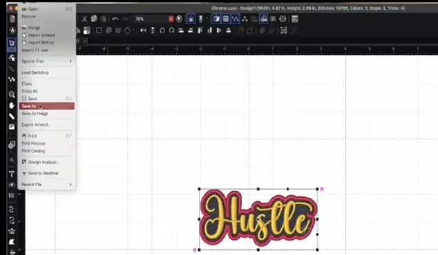Select the Pan hand tool
The image size is (438, 255).
point(12,105)
